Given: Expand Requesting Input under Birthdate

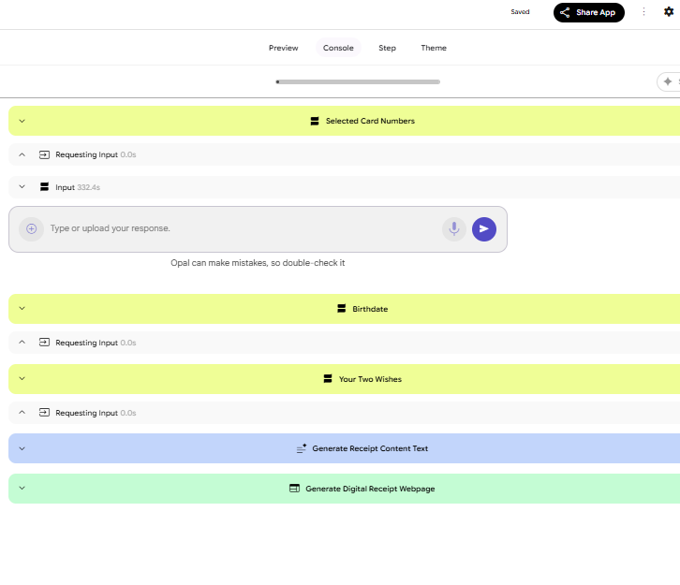Looking at the screenshot, I should [x=22, y=343].
